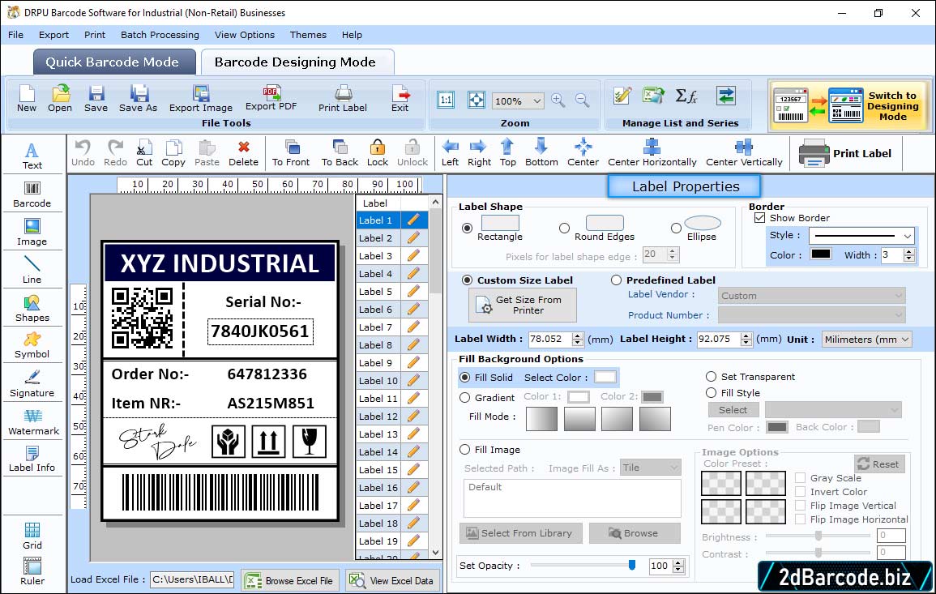The image size is (936, 594).
Task: Increase the border Width stepper
Action: click(909, 252)
